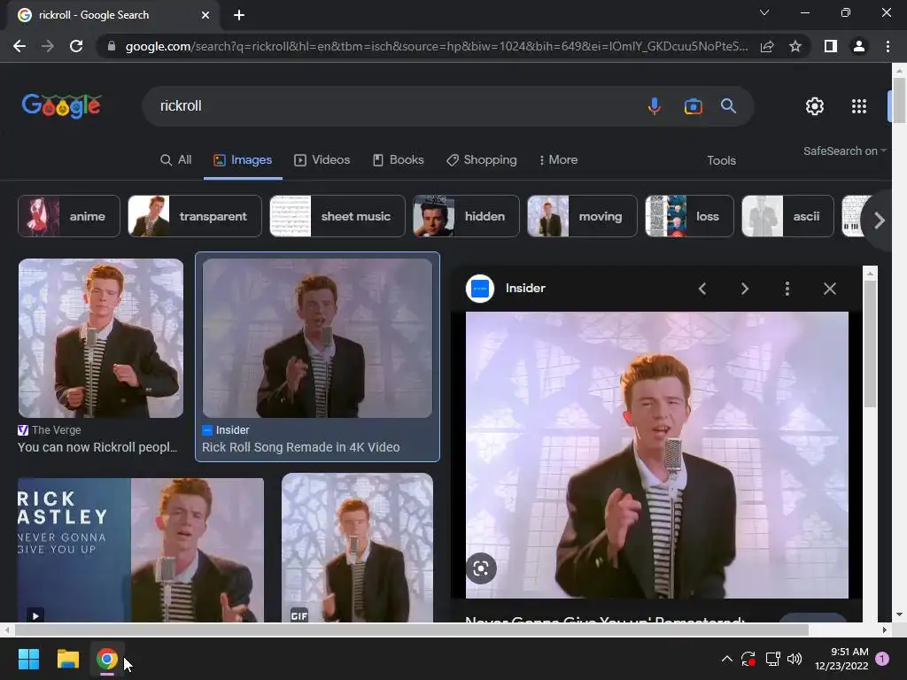Submit search with magnifier icon
The image size is (907, 680).
tap(728, 106)
